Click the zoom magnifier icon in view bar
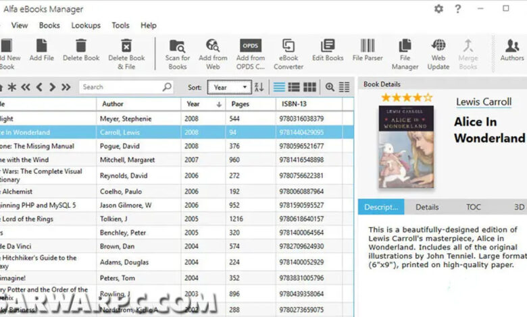Viewport: 527px width, 317px height. click(330, 87)
